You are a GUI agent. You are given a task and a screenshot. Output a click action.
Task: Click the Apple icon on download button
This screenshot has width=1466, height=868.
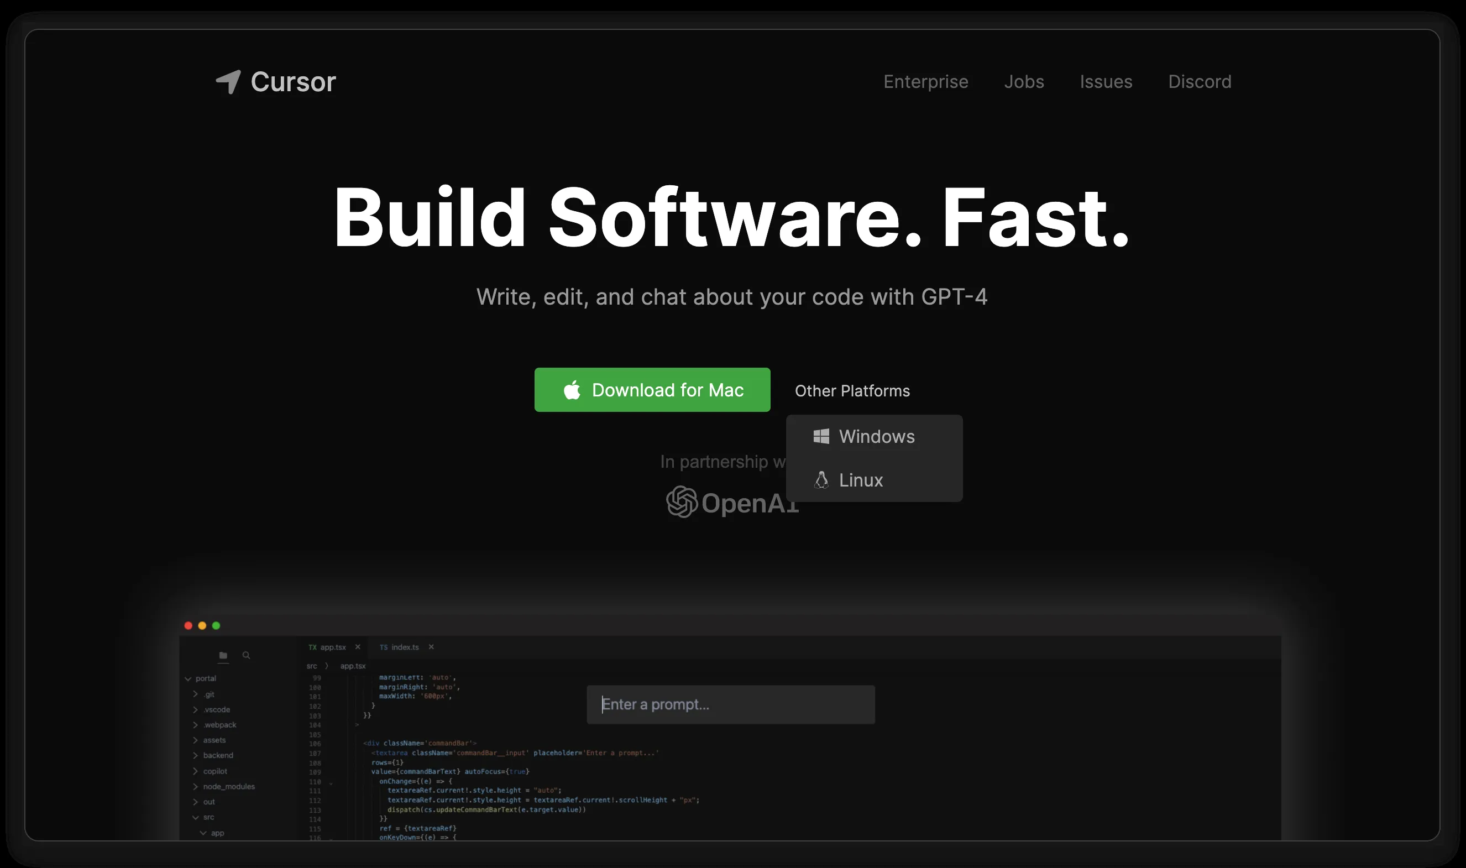[572, 390]
